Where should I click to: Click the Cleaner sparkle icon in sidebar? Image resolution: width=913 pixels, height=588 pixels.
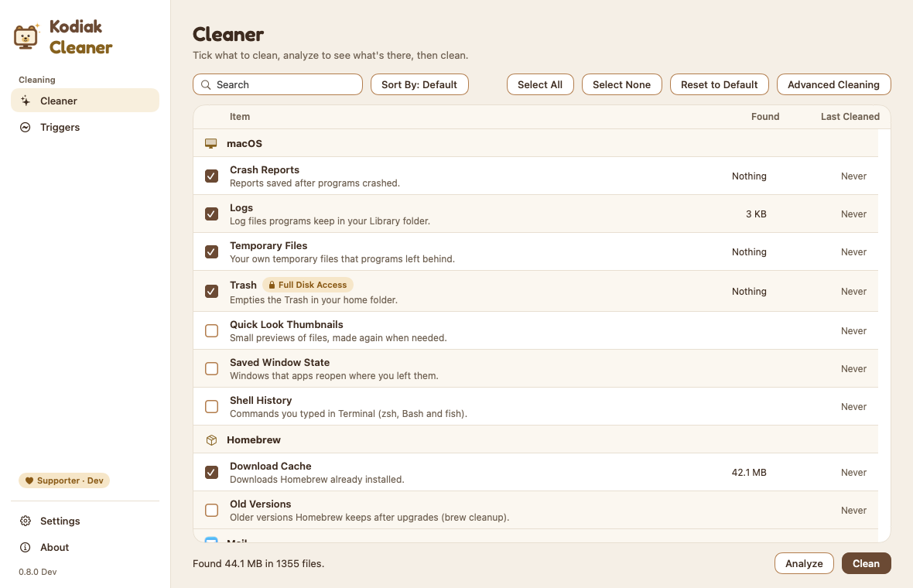[x=26, y=101]
